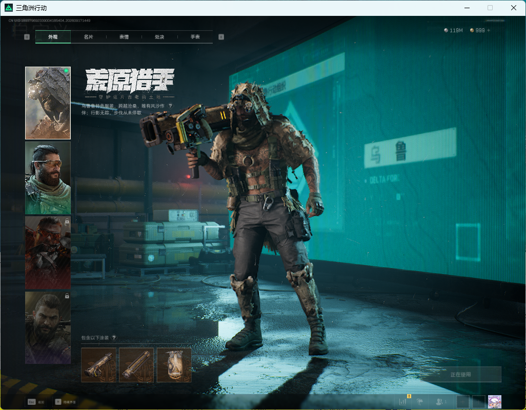Click the 包含以下涂装 label
The image size is (526, 410).
95,338
